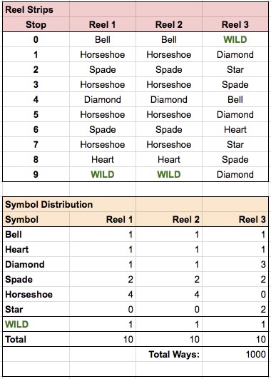Click Reel 1 WILD cell at stop 9
271x379 pixels.
pyautogui.click(x=103, y=175)
